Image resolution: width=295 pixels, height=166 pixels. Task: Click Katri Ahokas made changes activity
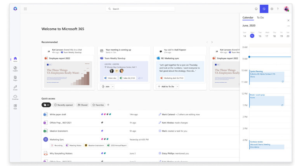[x=173, y=123]
